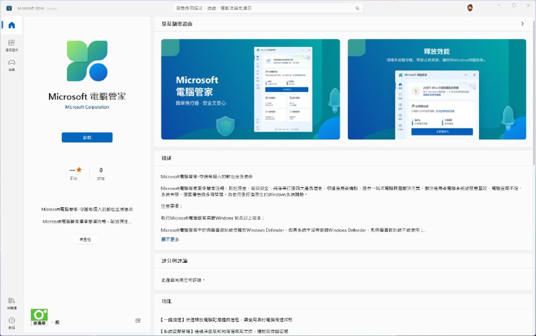536x336 pixels.
Task: Click the Windows Defender note in the description
Action: 293,230
